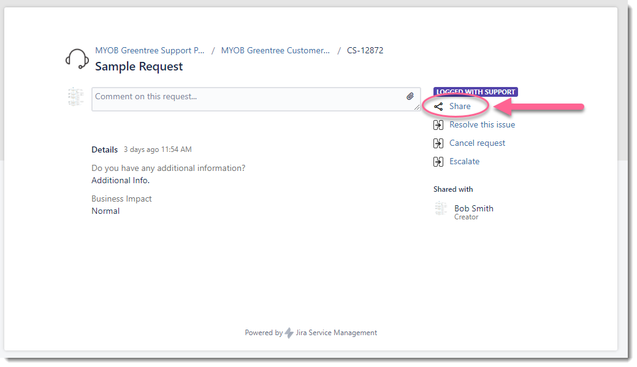Click the Creator role label
This screenshot has height=367, width=637.
point(467,217)
